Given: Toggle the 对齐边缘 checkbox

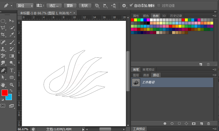Looking at the screenshot, I should [159, 6].
